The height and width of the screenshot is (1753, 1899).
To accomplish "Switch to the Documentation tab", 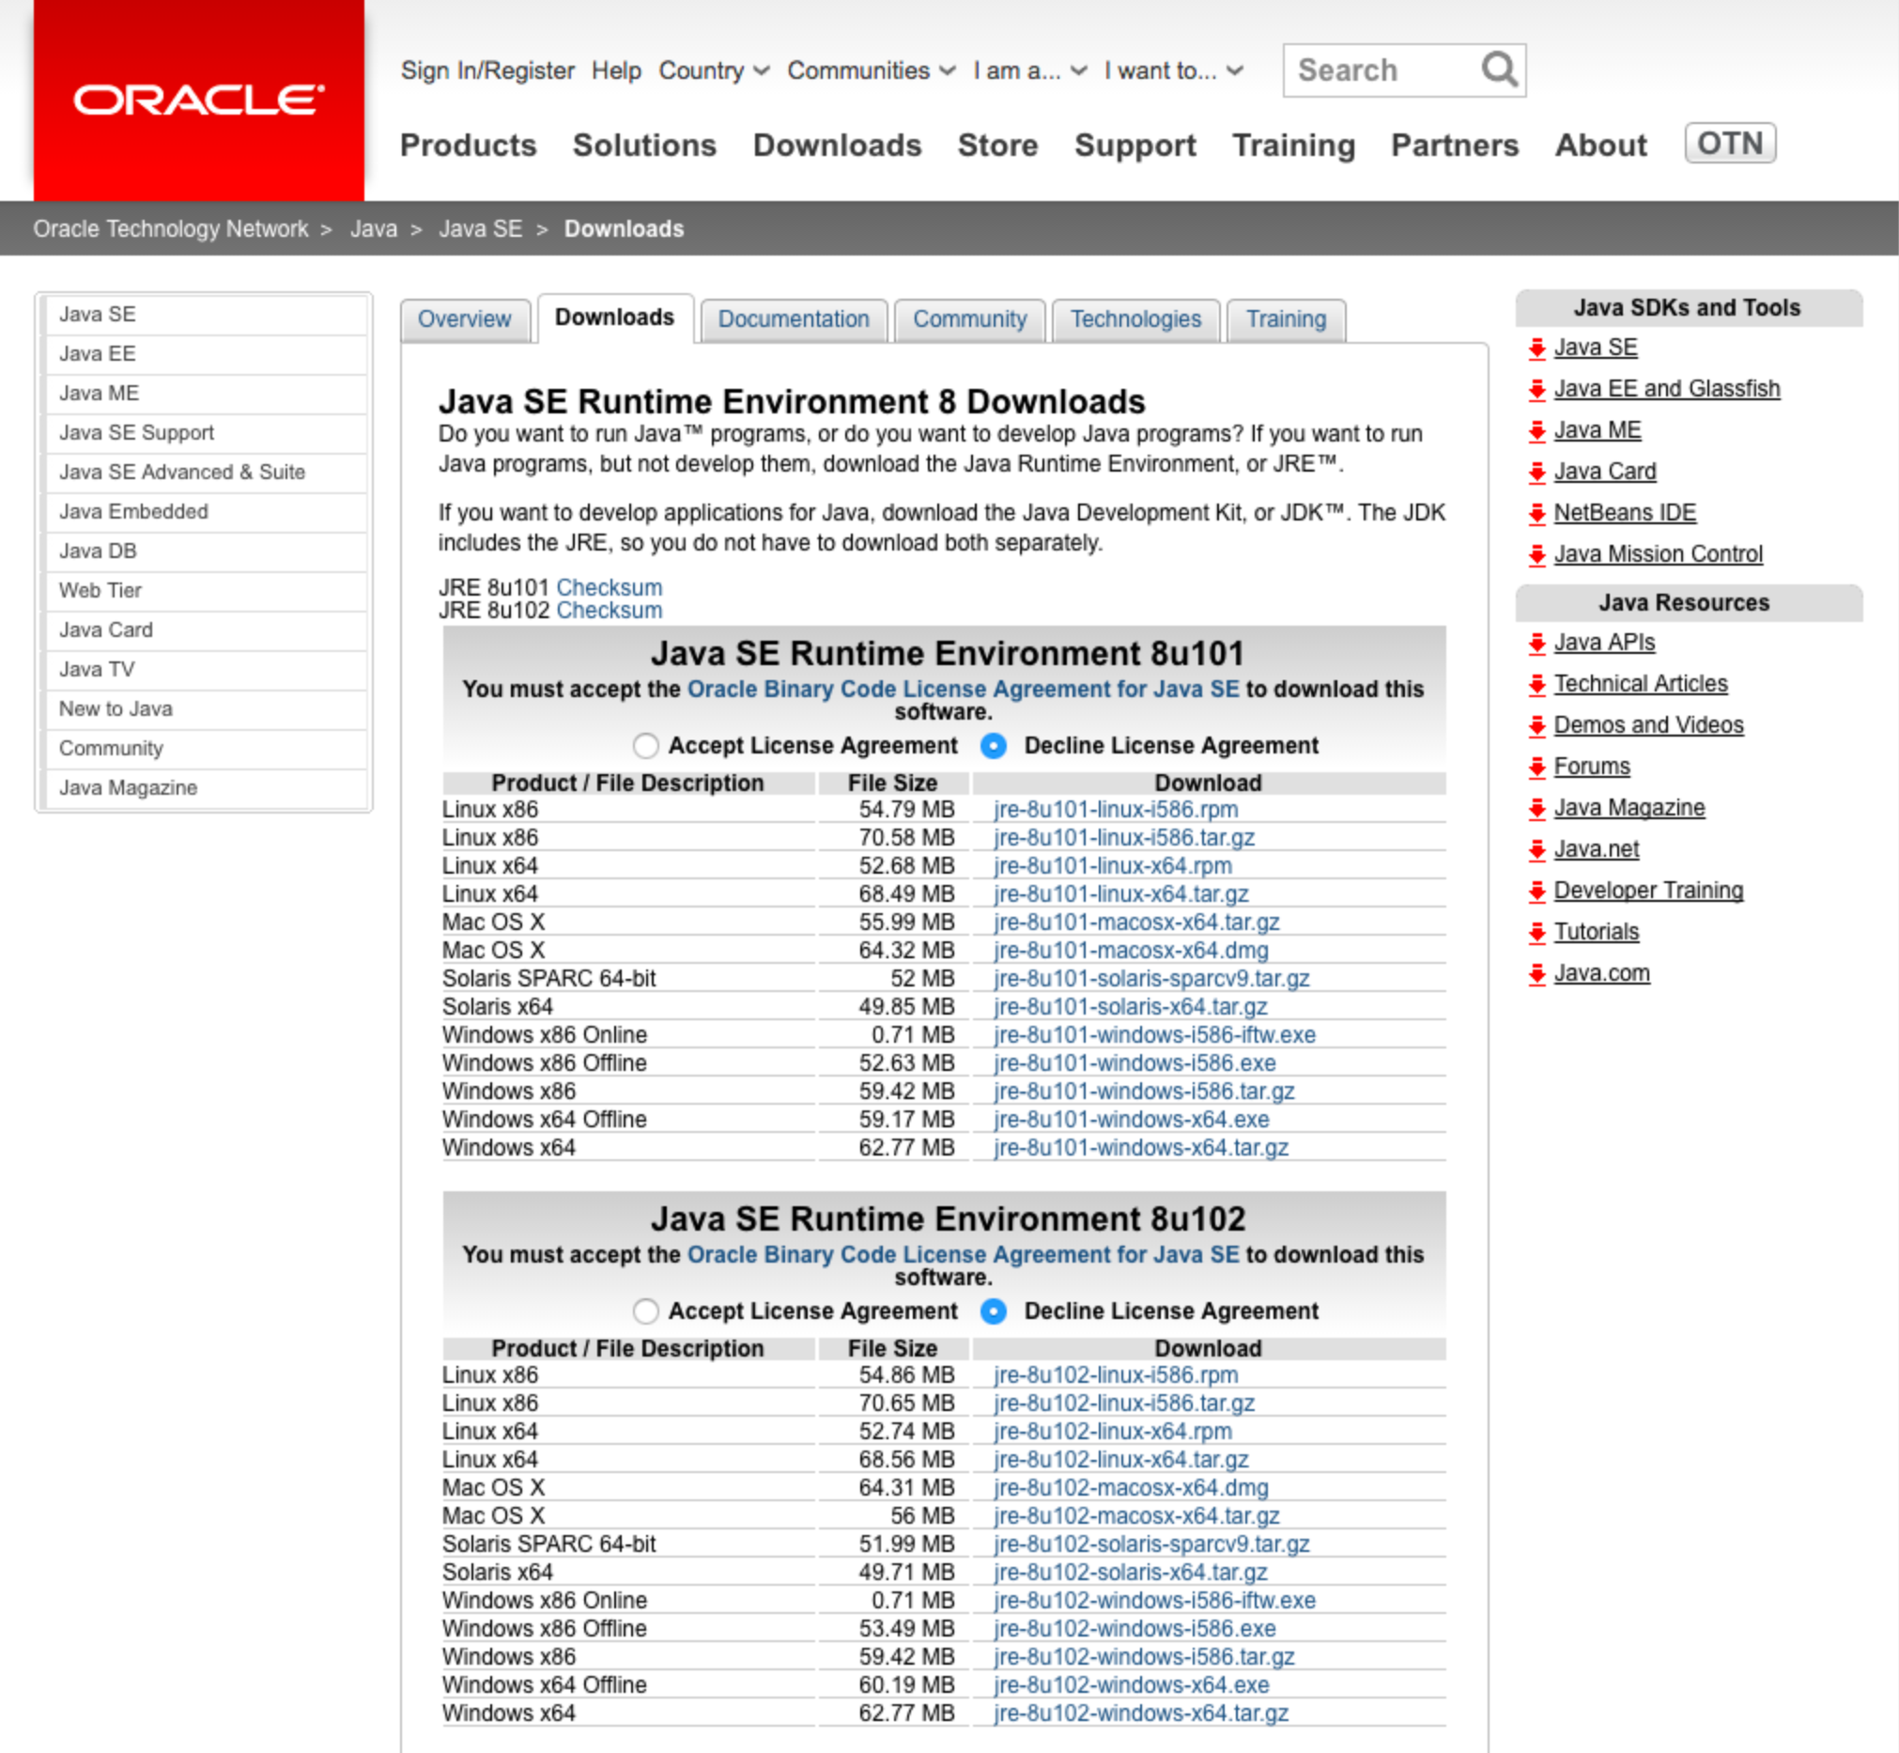I will [793, 318].
